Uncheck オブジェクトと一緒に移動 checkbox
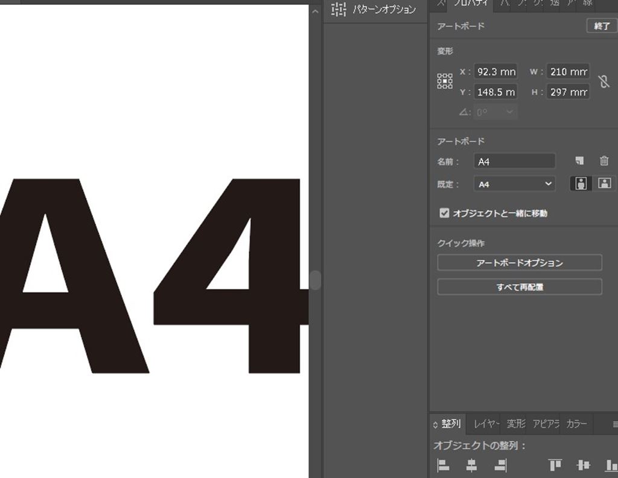 click(445, 213)
